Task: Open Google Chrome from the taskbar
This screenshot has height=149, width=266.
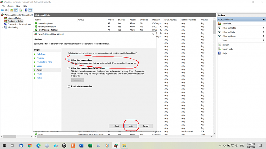Action: (30, 145)
